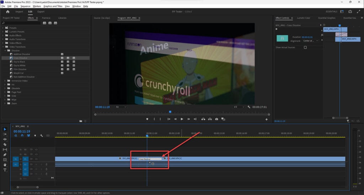Select the Track Select Forward tool

coord(5,134)
